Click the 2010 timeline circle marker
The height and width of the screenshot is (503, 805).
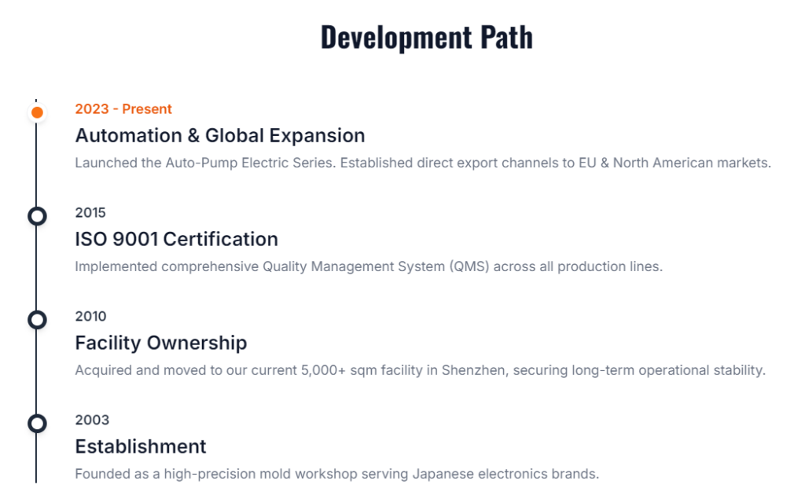coord(37,320)
